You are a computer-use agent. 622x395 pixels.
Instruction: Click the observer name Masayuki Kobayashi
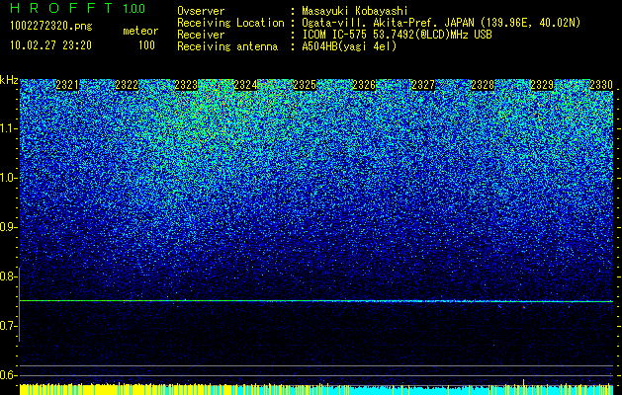(x=355, y=11)
